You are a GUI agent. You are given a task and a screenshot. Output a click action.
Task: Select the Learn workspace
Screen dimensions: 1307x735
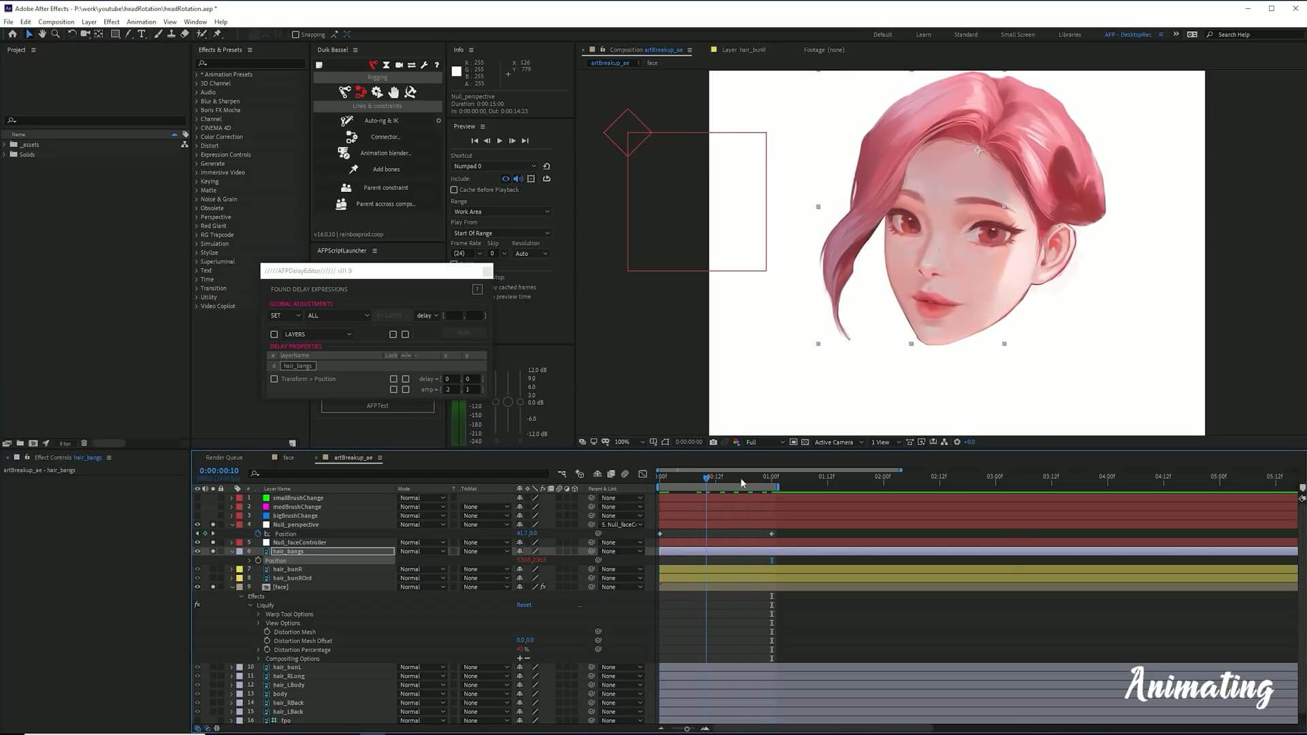(x=923, y=35)
